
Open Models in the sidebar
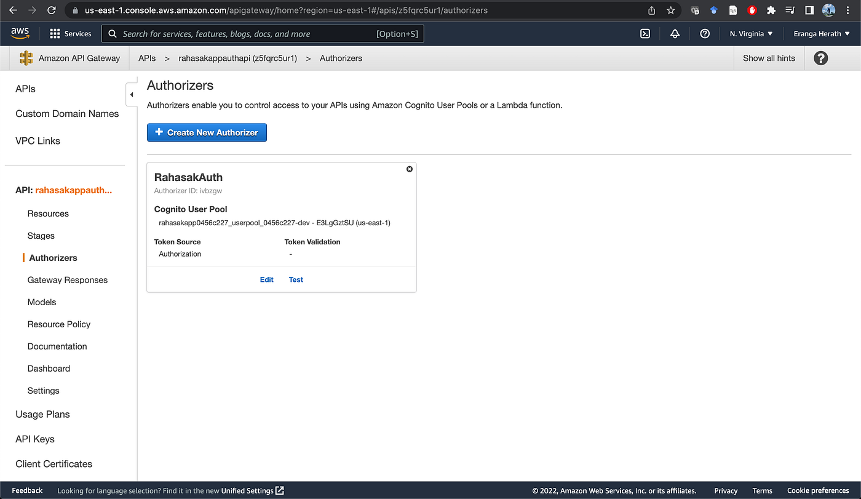(42, 302)
